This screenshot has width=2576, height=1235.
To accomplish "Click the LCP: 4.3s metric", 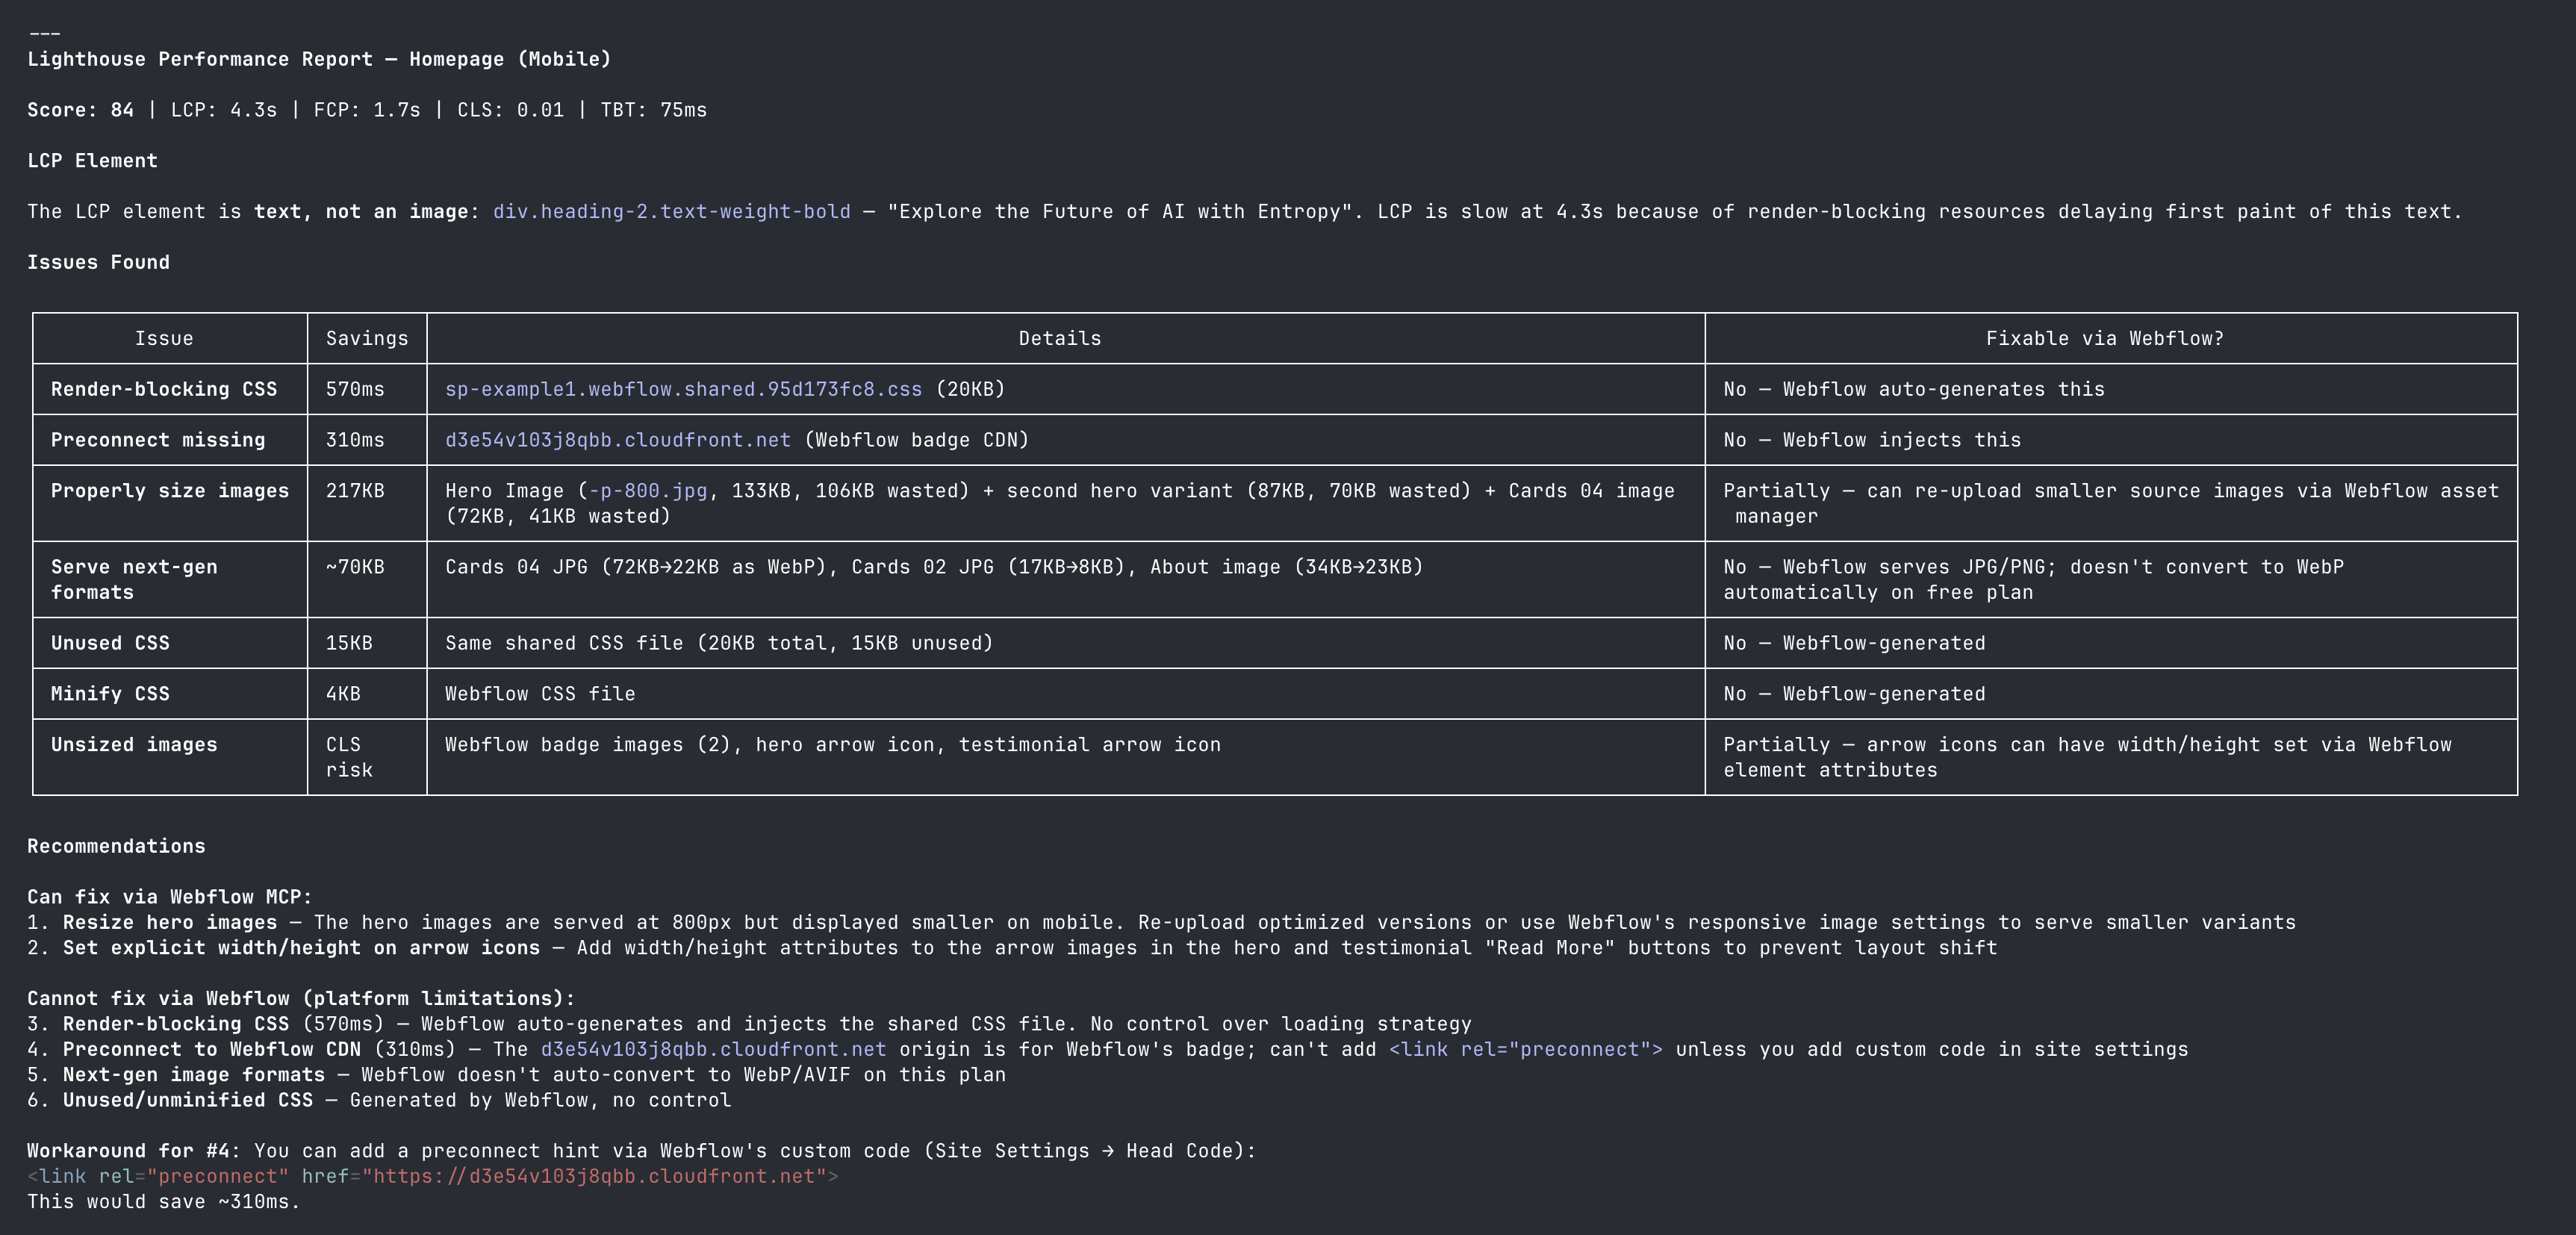I will (224, 110).
